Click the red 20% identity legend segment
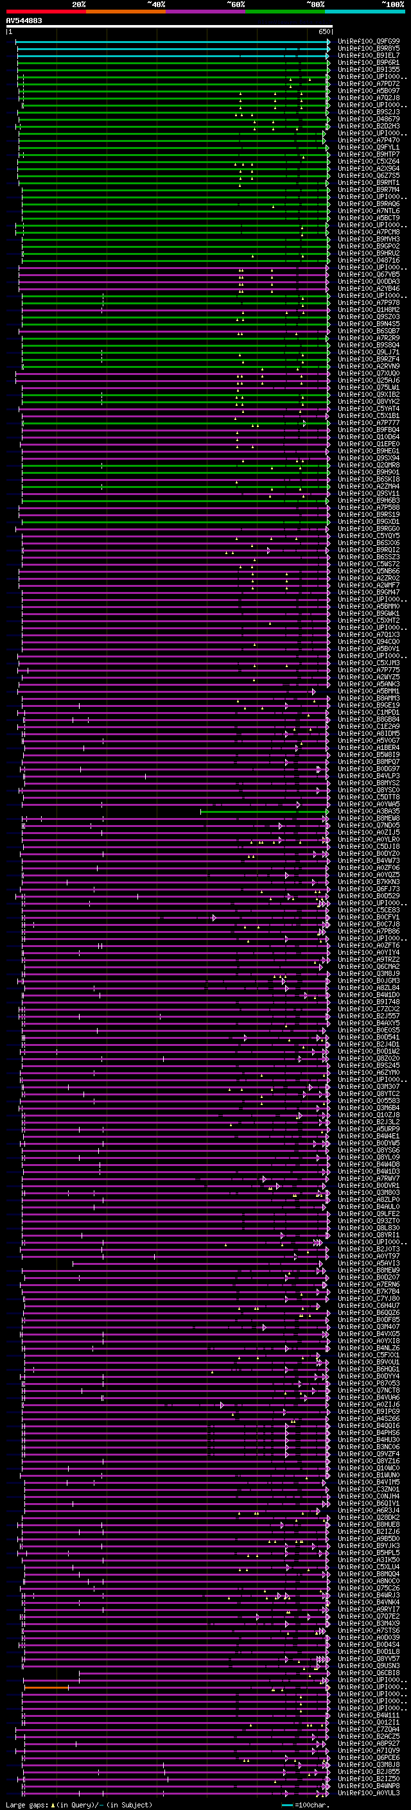 point(46,12)
